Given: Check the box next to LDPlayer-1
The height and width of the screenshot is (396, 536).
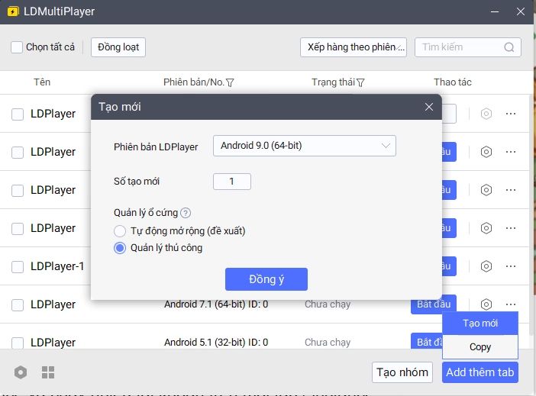Looking at the screenshot, I should tap(18, 266).
